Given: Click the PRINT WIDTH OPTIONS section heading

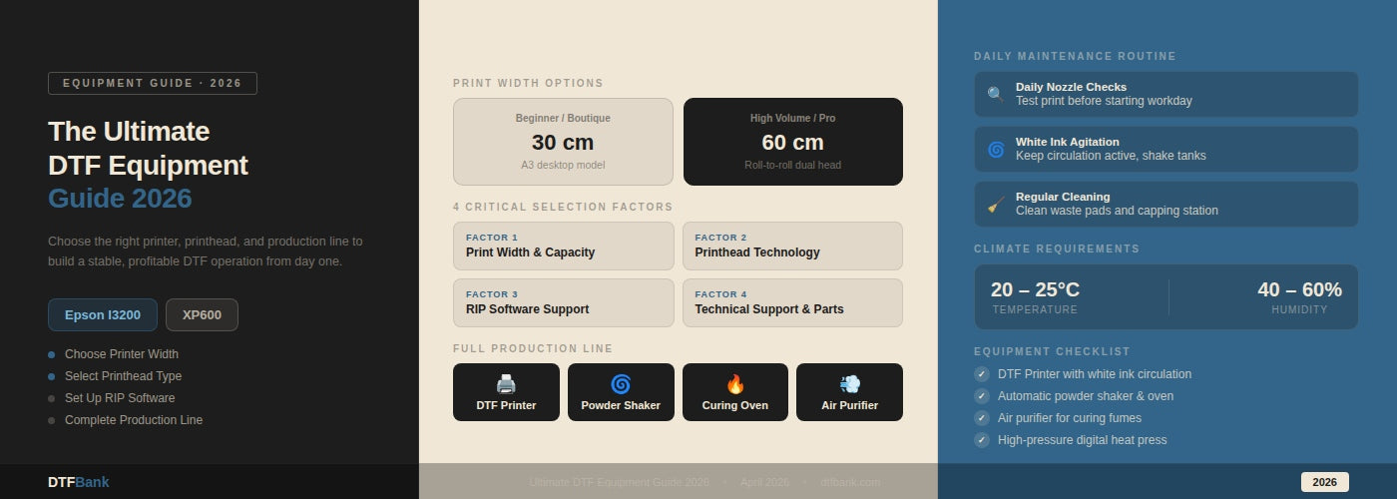Looking at the screenshot, I should click(528, 84).
